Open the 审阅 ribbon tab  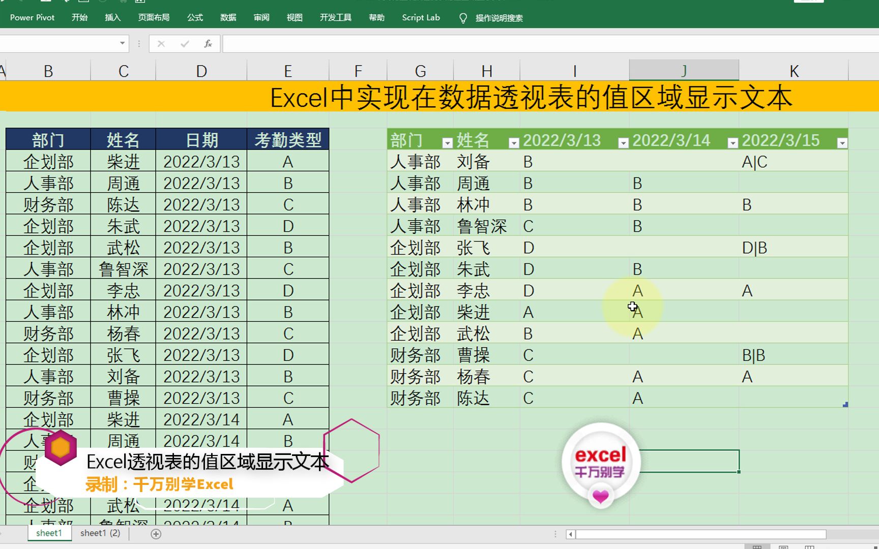[261, 17]
